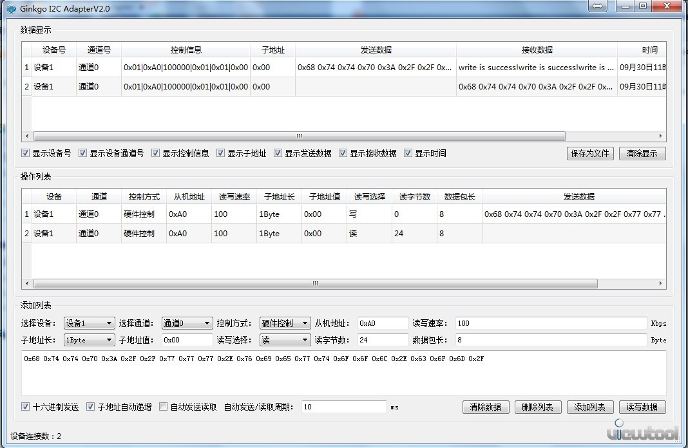Viewport: 688px width, 448px height.
Task: Expand the 选择通道 channel dropdown
Action: pos(208,323)
